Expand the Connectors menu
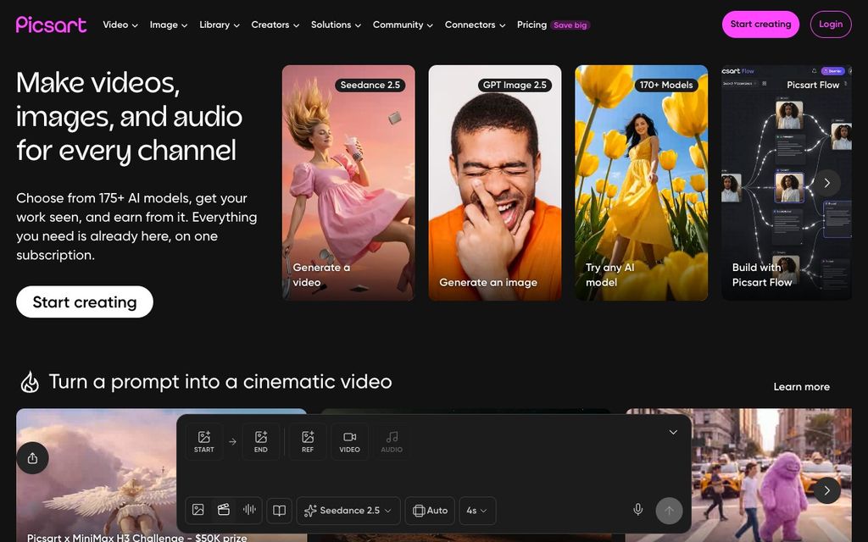Image resolution: width=868 pixels, height=542 pixels. (x=475, y=25)
